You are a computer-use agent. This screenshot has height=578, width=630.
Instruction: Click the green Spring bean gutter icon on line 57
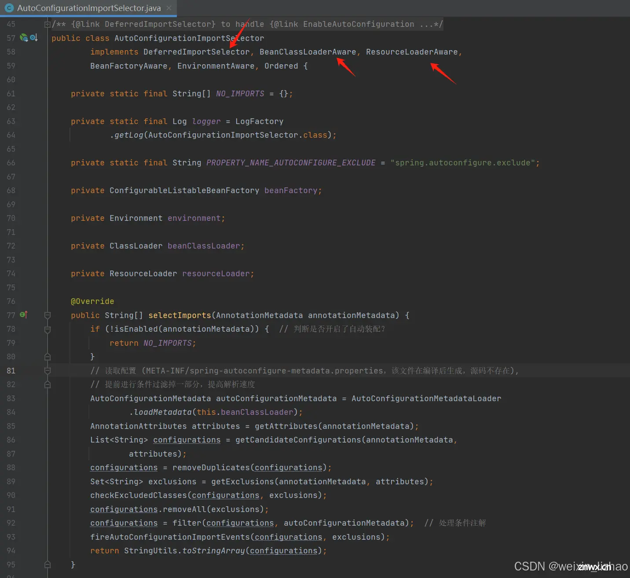[x=24, y=38]
